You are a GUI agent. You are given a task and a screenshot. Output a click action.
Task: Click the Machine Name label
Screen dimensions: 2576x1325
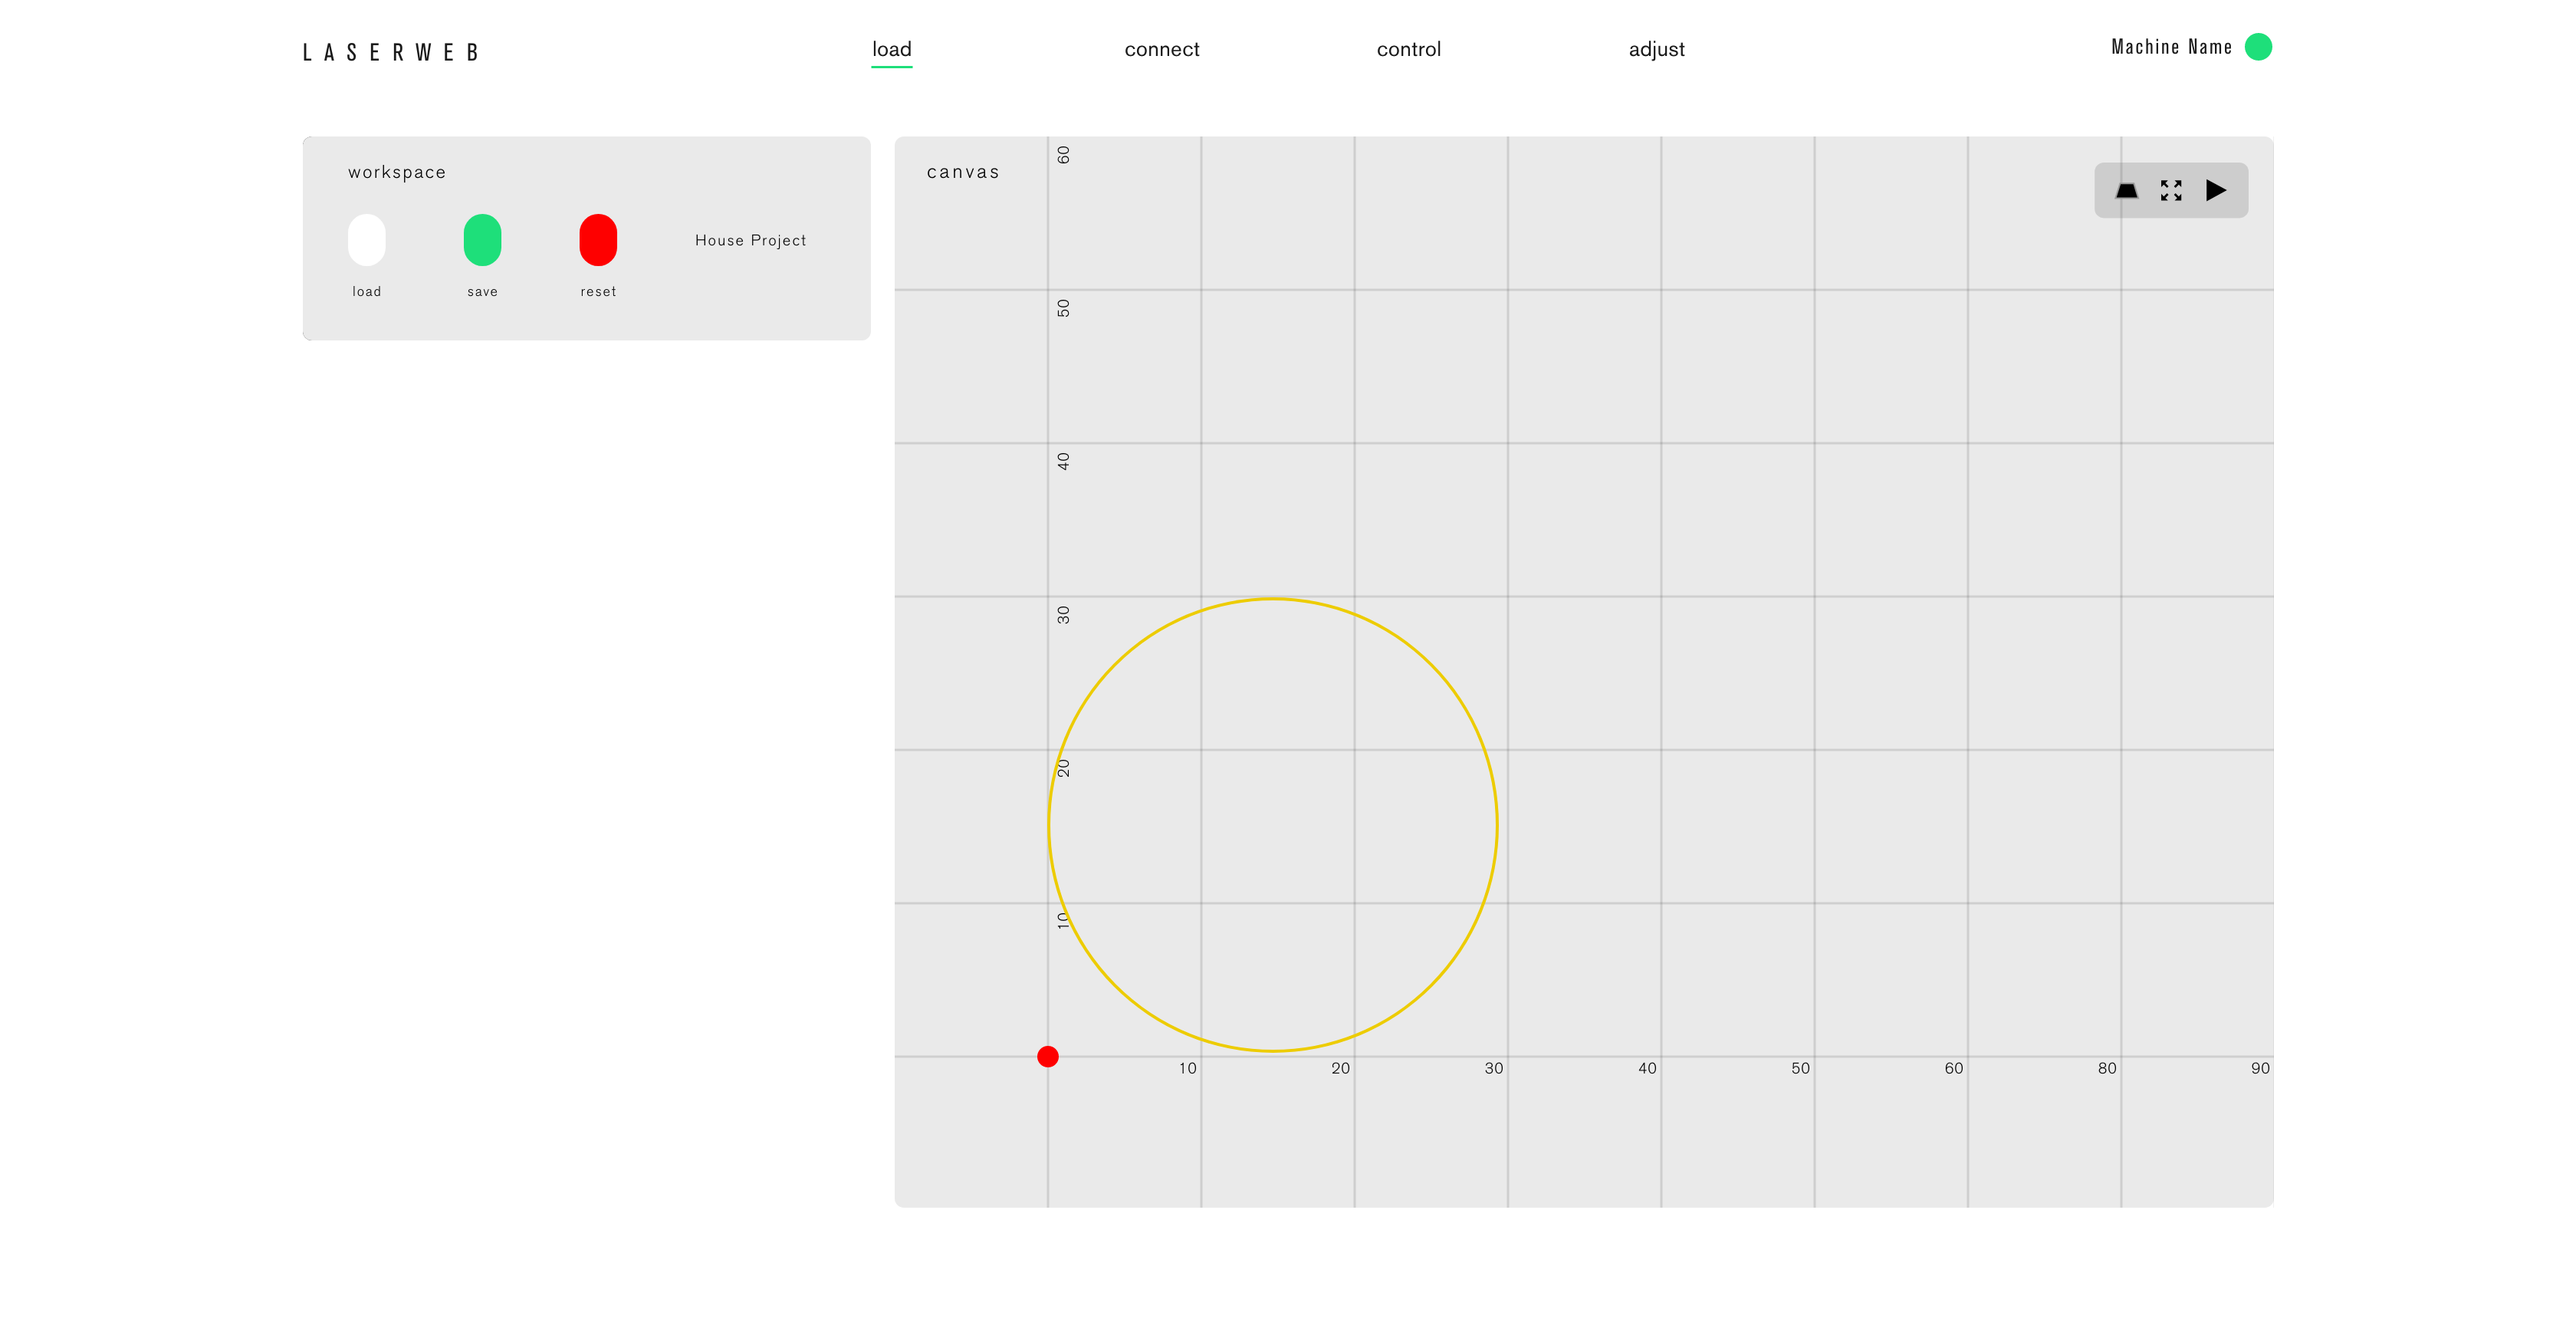click(2171, 47)
